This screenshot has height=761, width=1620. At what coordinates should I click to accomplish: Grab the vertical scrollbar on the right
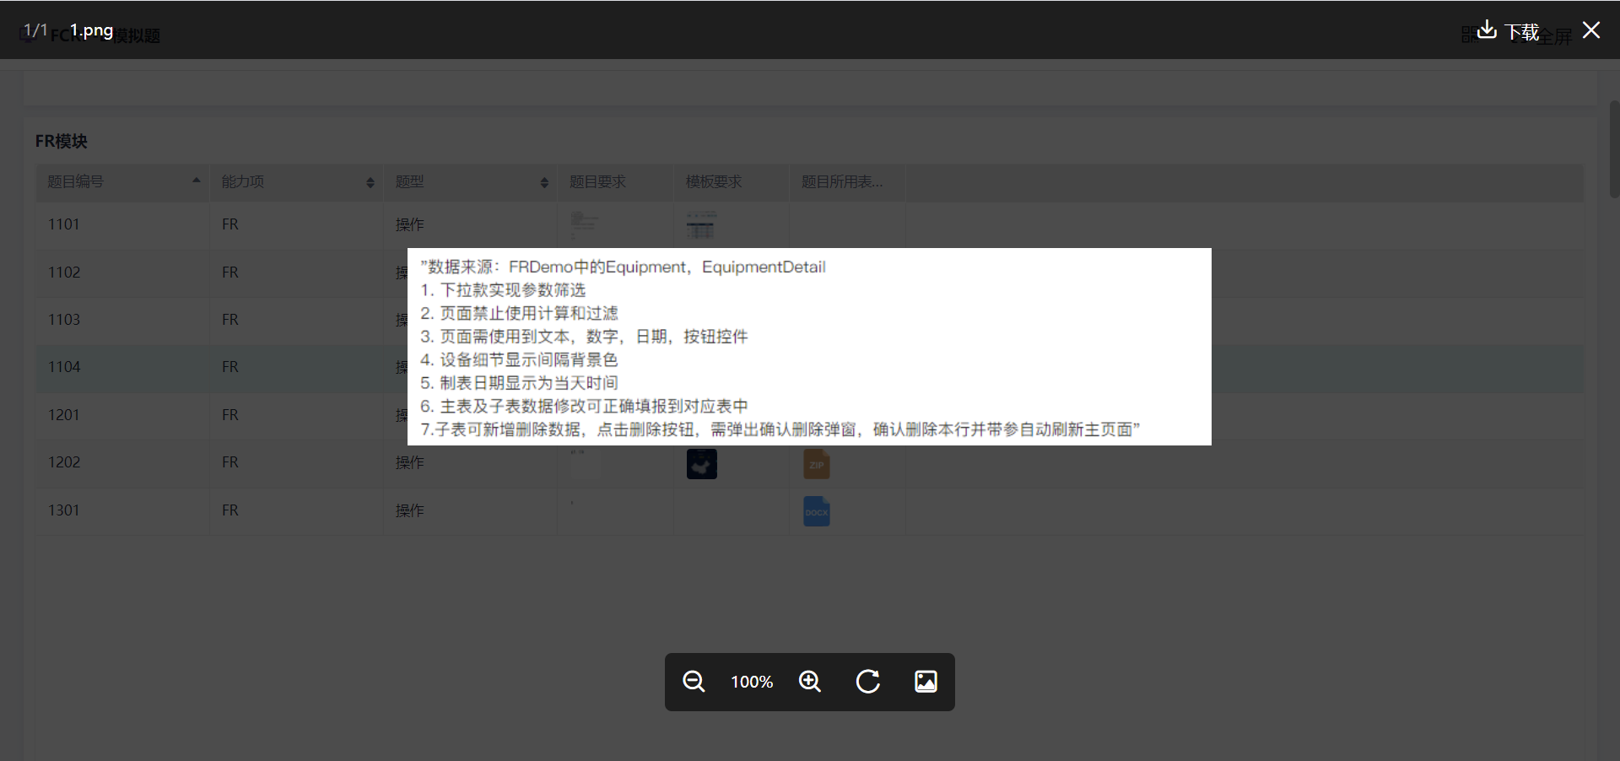pyautogui.click(x=1614, y=149)
